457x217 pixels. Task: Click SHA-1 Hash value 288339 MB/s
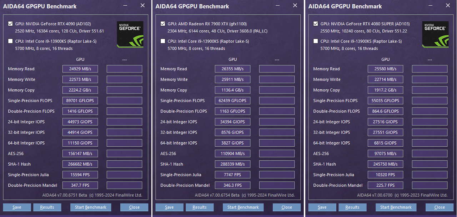[x=232, y=164]
